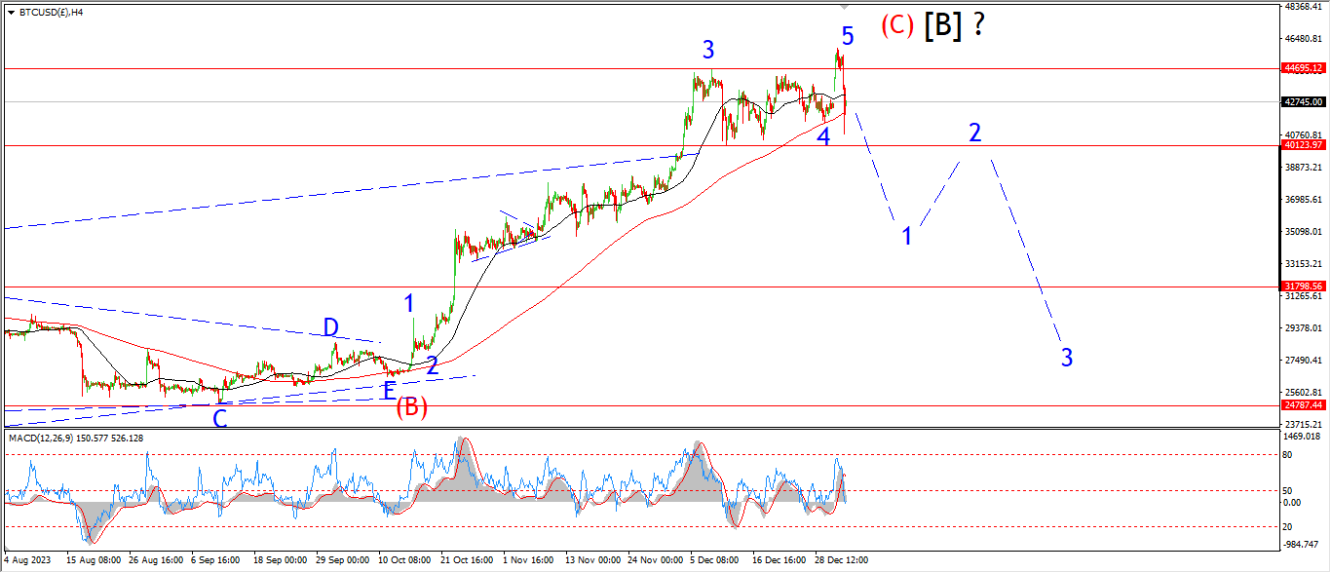Select the red 44695.12 price level tag
This screenshot has width=1331, height=573.
click(1303, 68)
